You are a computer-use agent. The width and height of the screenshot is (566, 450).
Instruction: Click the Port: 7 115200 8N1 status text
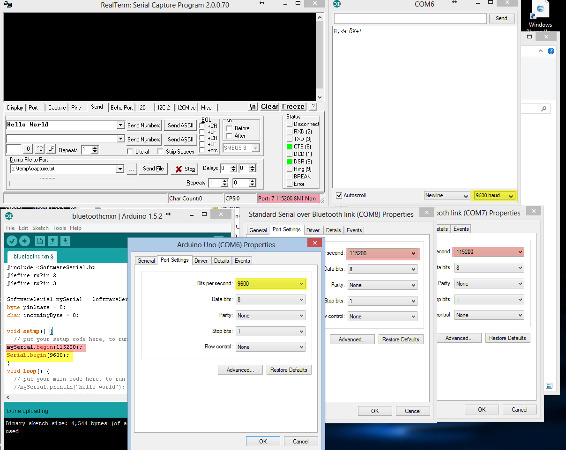[x=288, y=199]
